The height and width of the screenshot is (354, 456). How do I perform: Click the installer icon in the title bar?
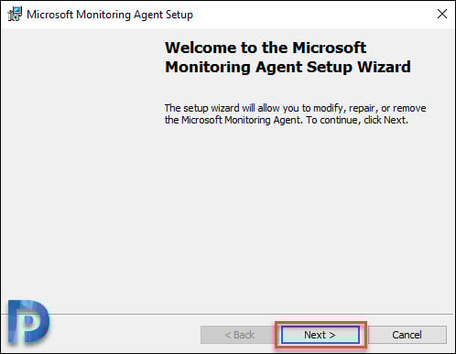click(x=15, y=14)
